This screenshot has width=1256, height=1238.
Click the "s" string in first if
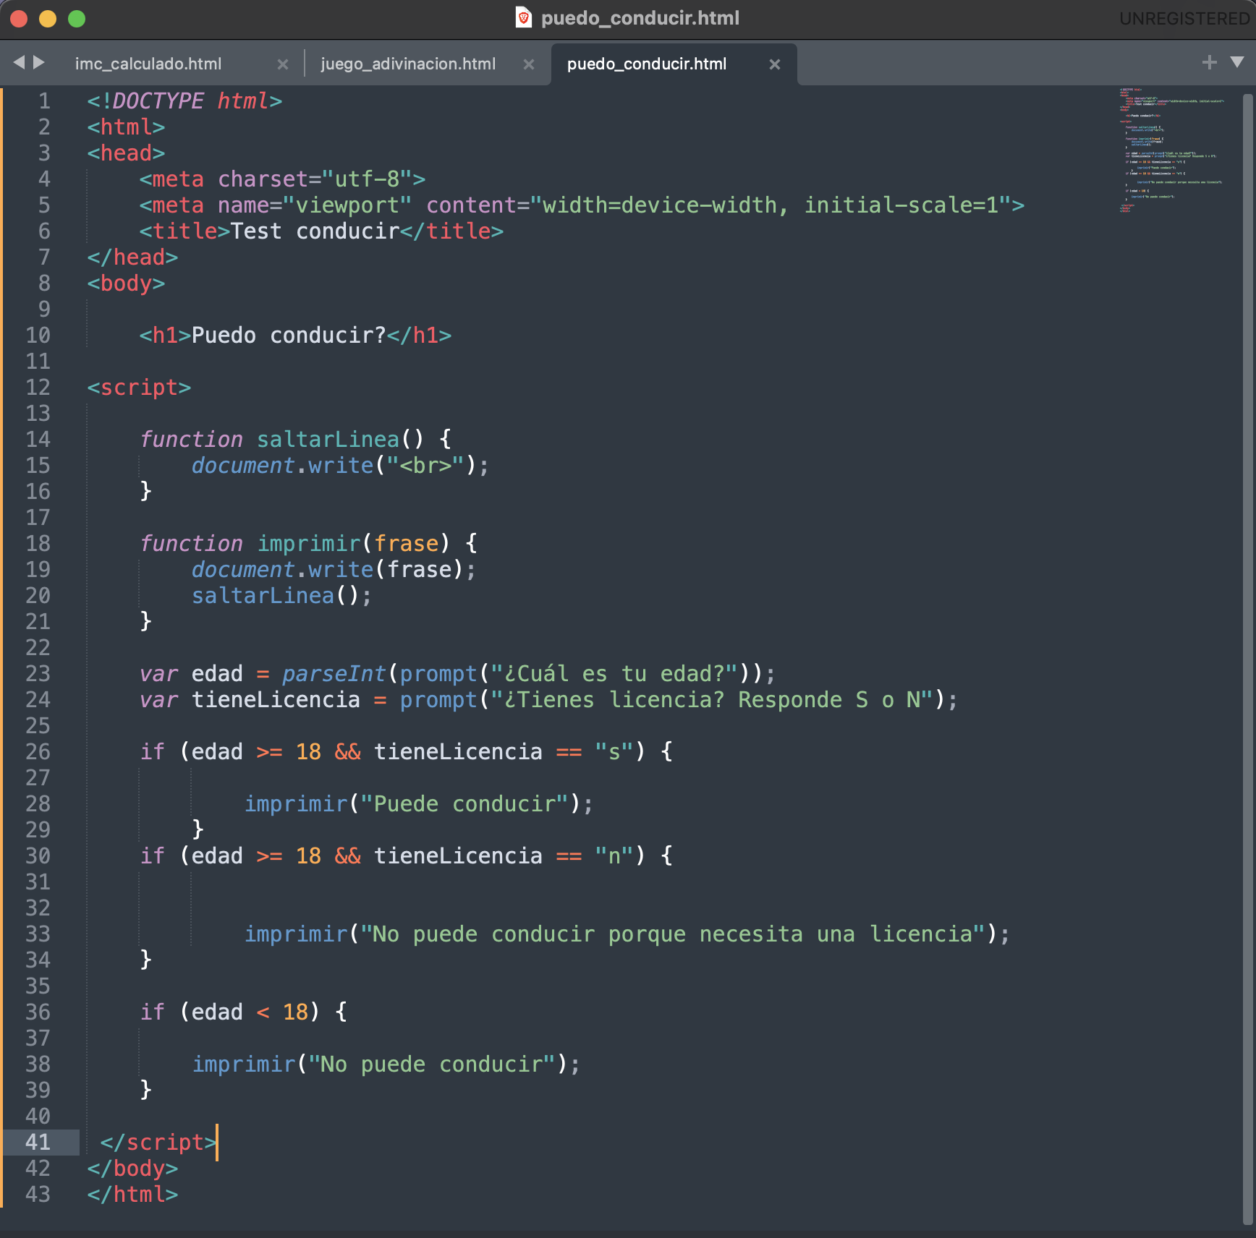614,752
